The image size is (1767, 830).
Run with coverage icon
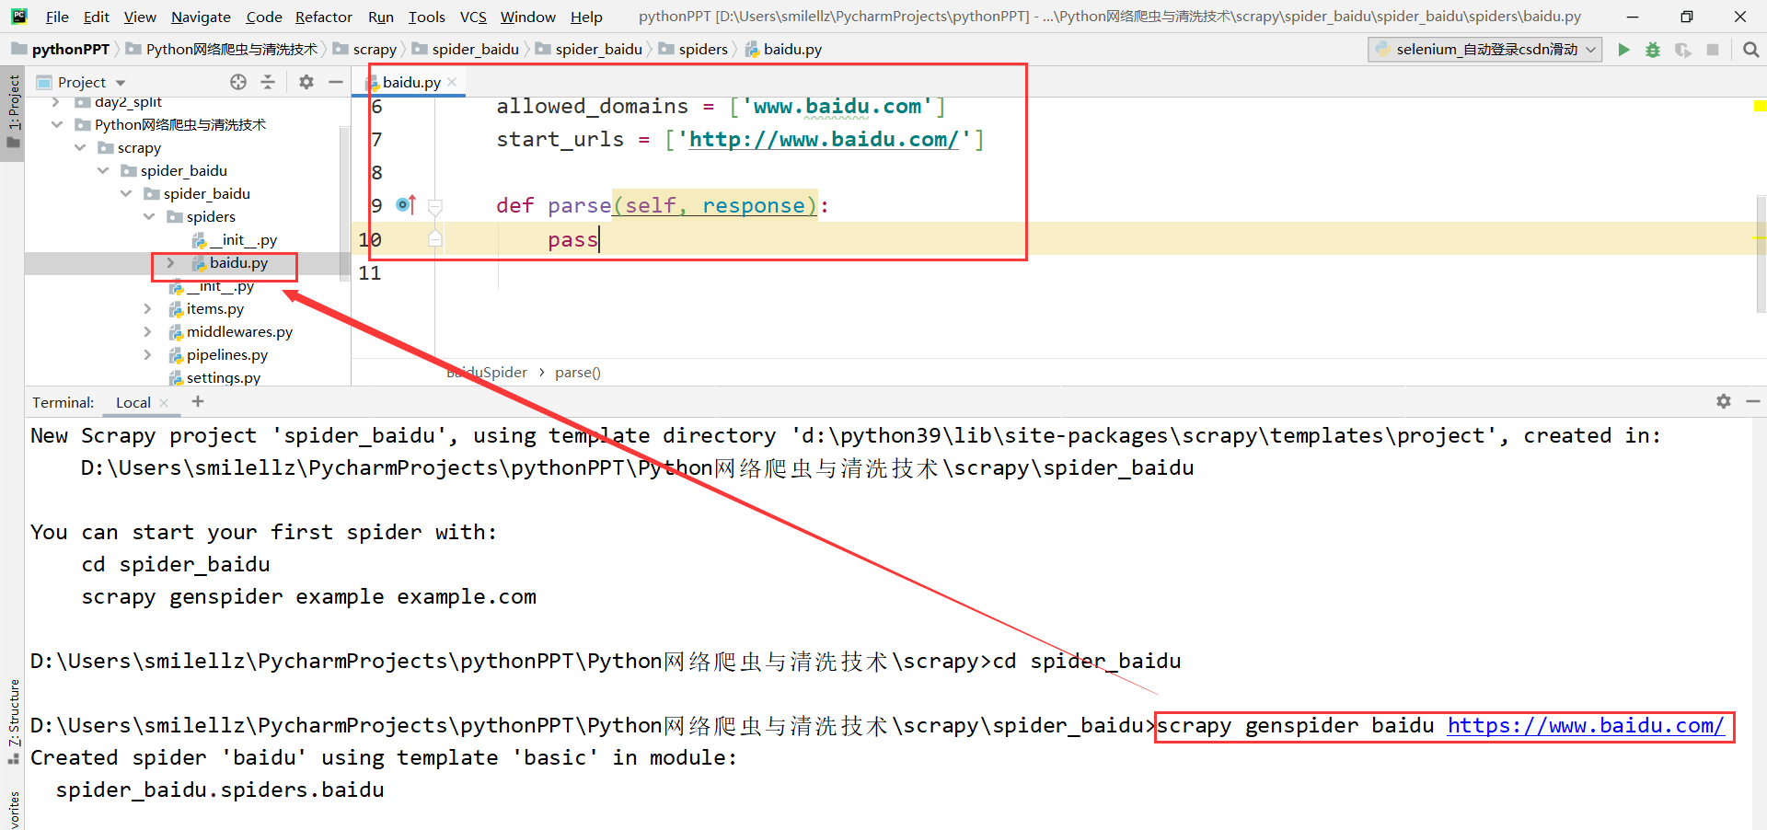pyautogui.click(x=1682, y=50)
